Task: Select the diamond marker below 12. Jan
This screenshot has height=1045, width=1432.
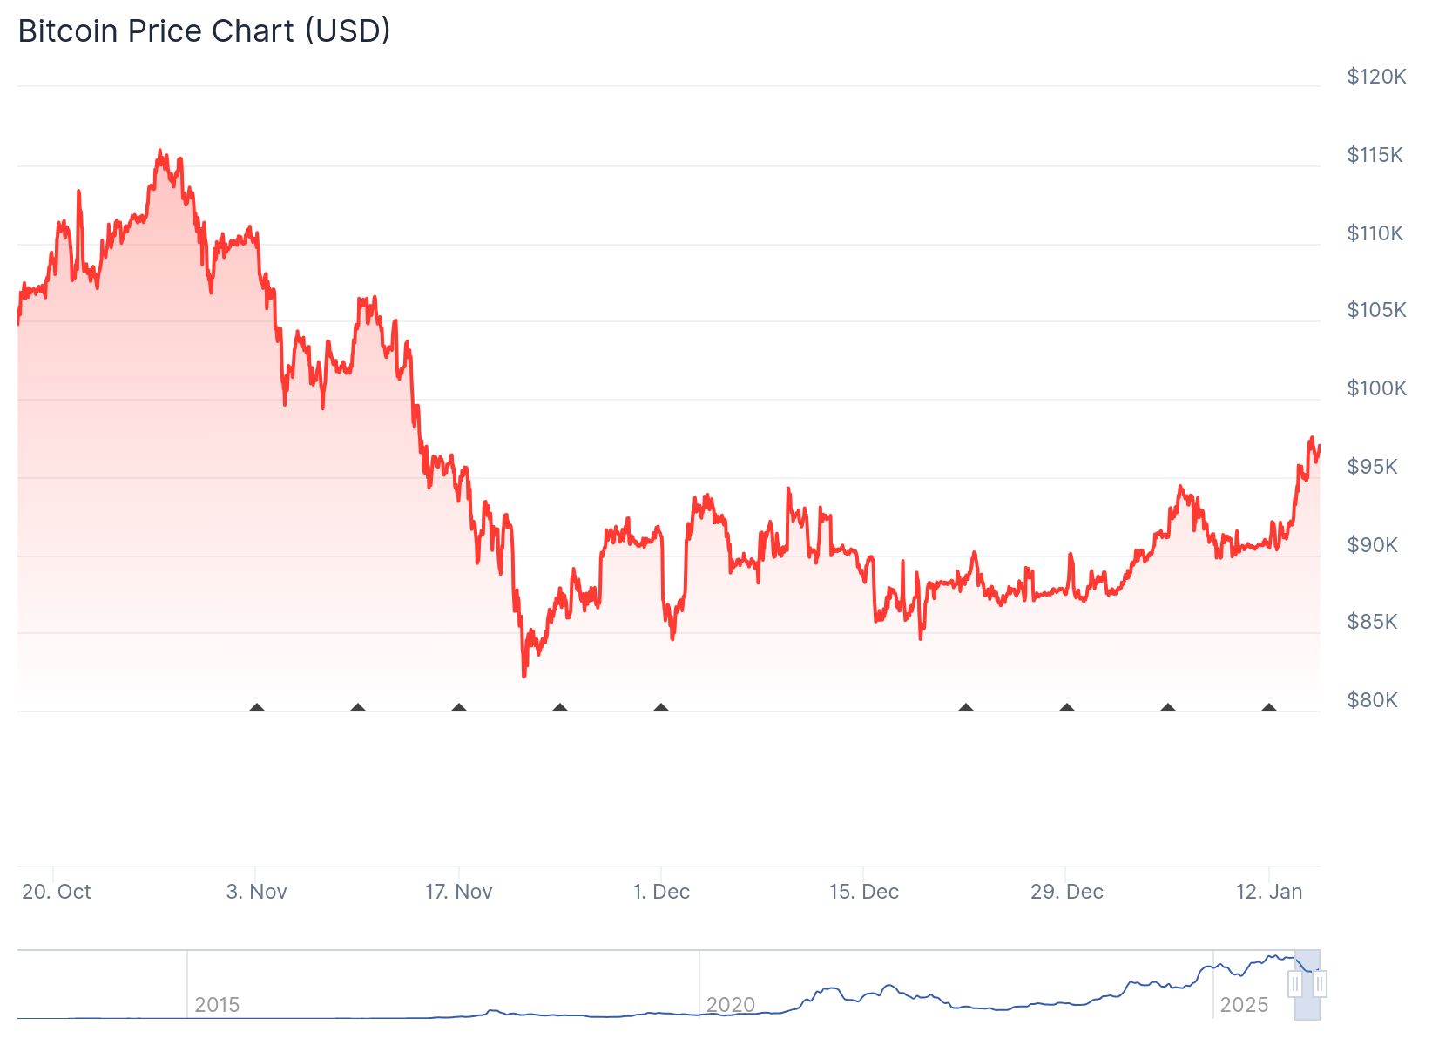Action: click(1267, 708)
